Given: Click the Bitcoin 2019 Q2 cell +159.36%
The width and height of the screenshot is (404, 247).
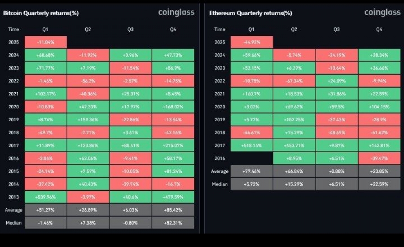Looking at the screenshot, I should pos(88,119).
